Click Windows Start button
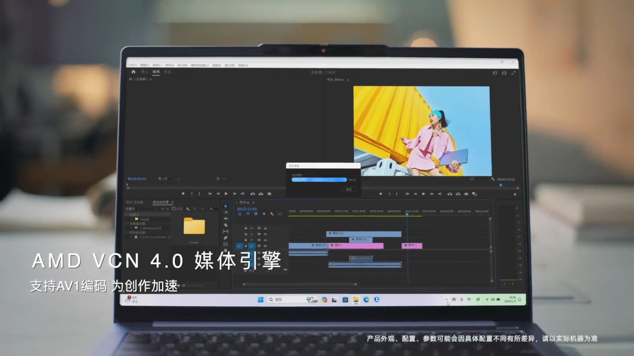This screenshot has height=356, width=634. [260, 300]
